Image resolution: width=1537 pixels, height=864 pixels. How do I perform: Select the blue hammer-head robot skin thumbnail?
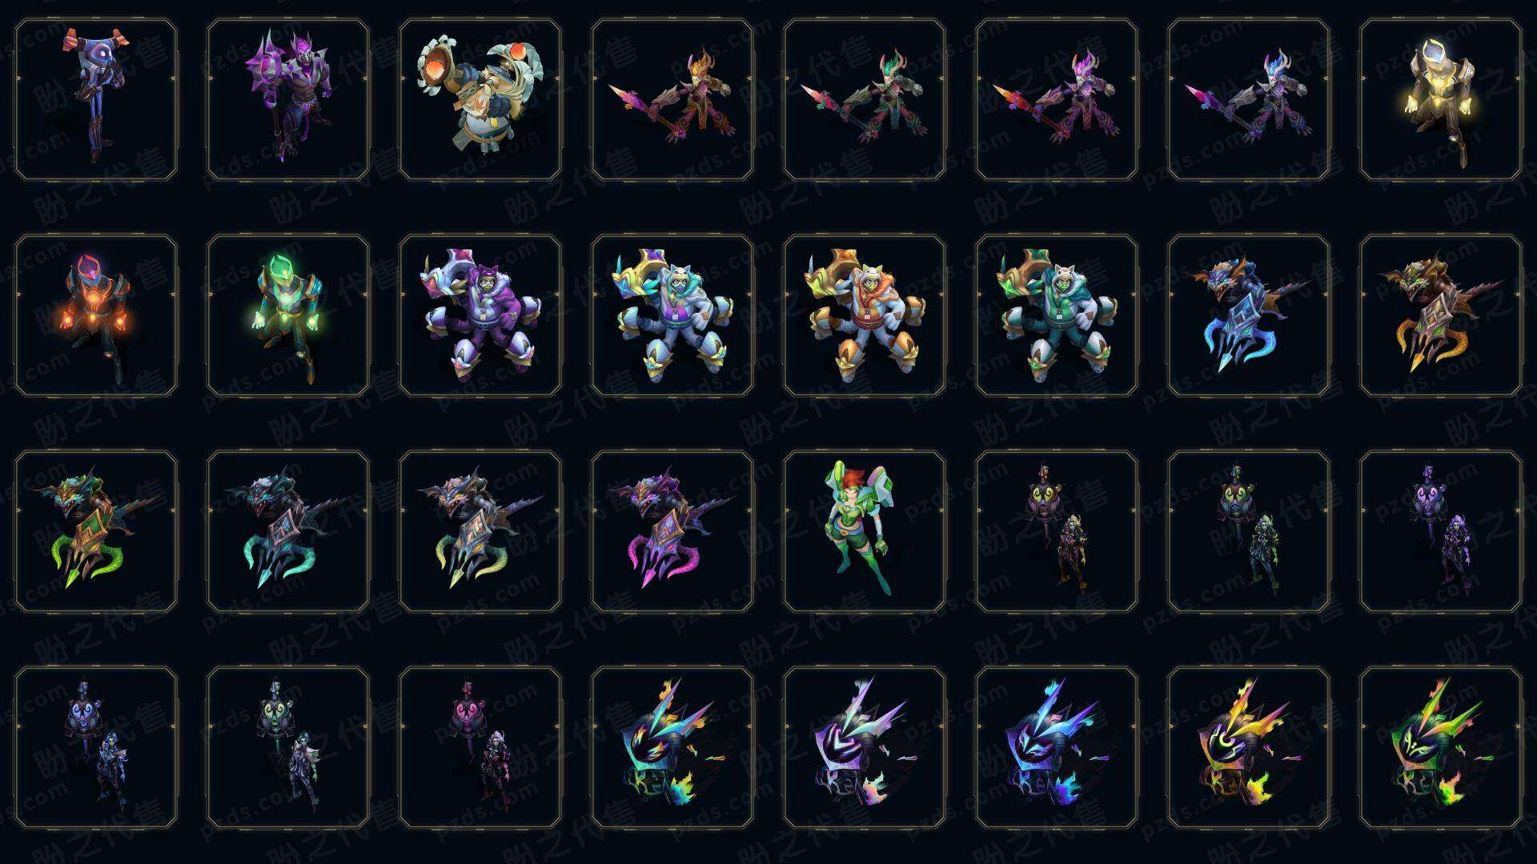coord(96,100)
